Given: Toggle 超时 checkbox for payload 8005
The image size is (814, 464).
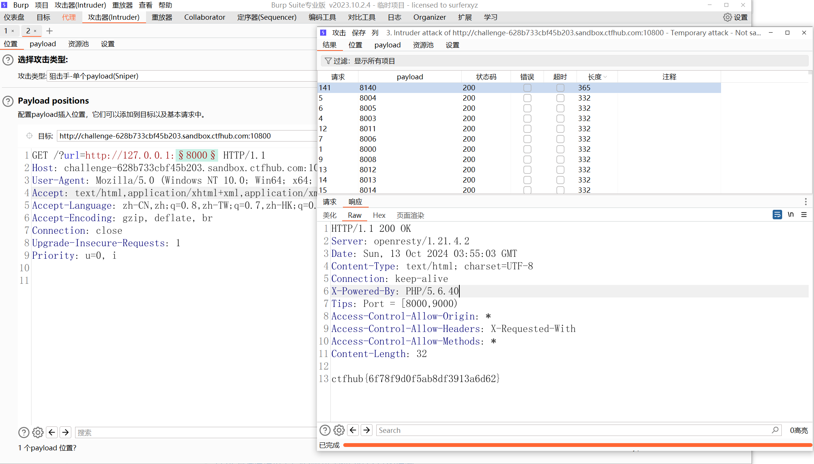Looking at the screenshot, I should pyautogui.click(x=560, y=108).
